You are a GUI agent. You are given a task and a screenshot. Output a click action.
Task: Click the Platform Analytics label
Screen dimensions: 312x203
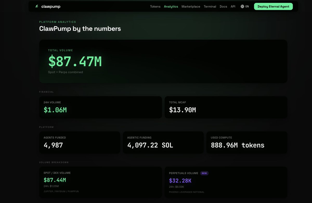(x=57, y=22)
